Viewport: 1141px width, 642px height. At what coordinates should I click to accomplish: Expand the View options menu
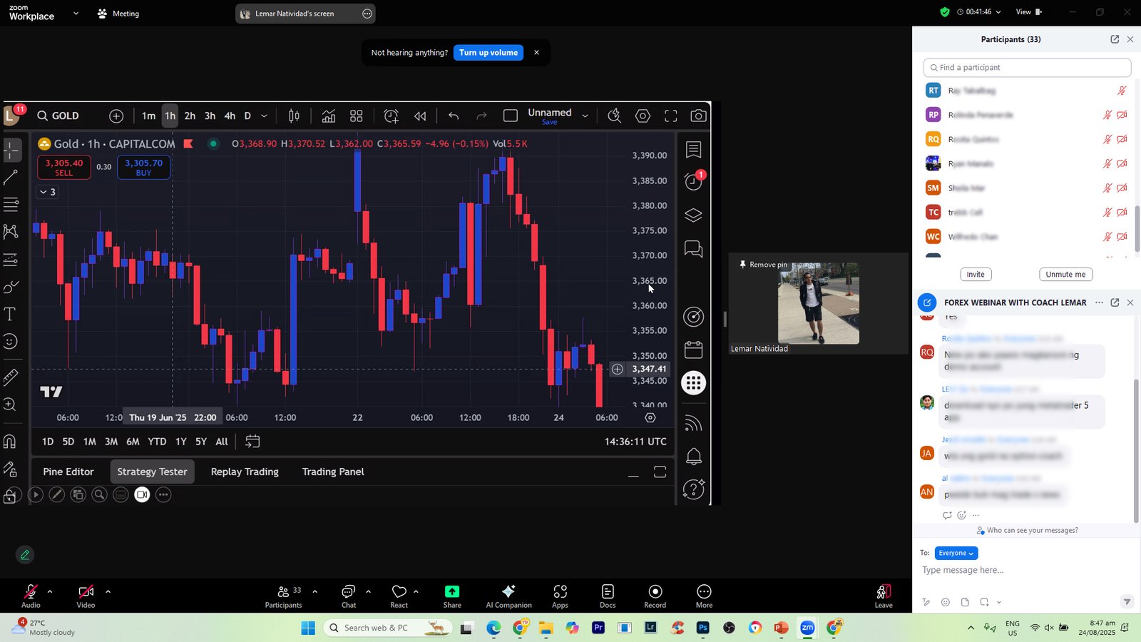1028,12
